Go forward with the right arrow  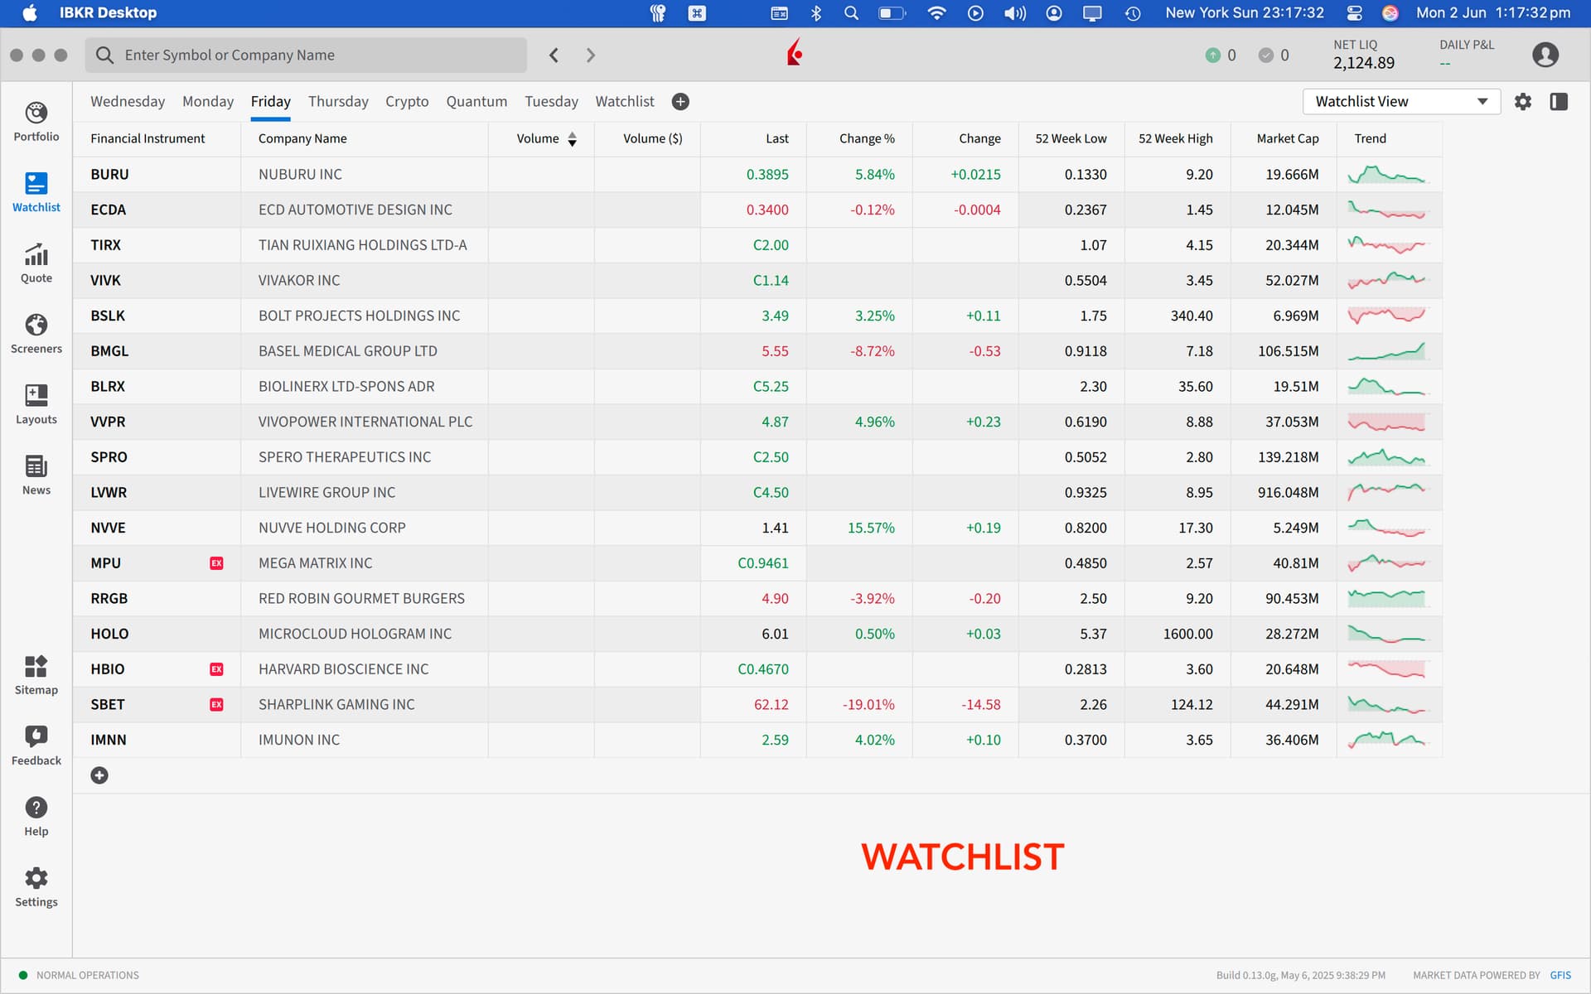tap(590, 55)
